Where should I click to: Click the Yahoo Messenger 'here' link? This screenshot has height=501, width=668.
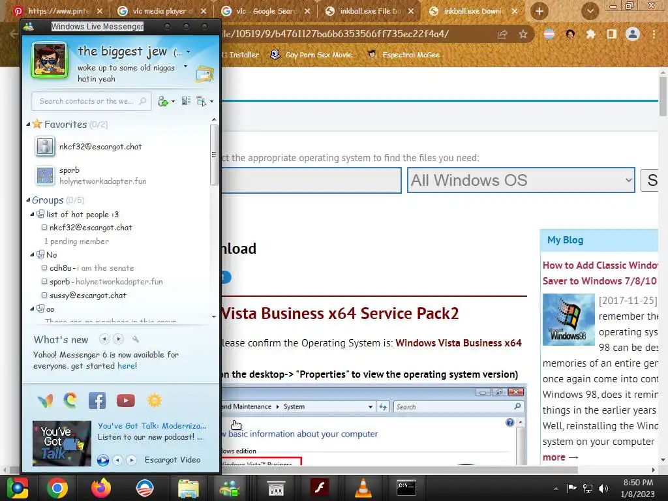pos(127,365)
